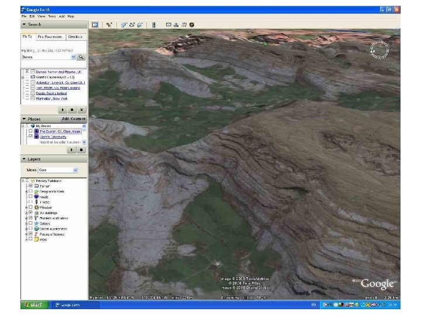
Task: Disable the Borders and Labels checkbox
Action: click(30, 218)
